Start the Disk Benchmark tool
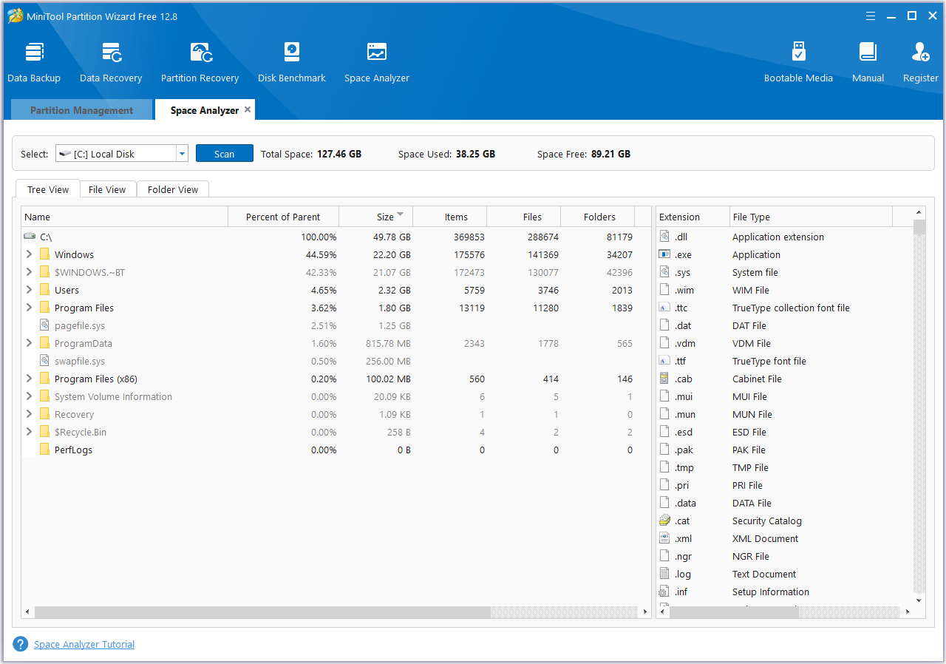This screenshot has width=946, height=664. click(291, 62)
